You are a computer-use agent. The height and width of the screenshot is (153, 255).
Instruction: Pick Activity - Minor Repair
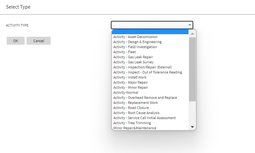tap(150, 87)
